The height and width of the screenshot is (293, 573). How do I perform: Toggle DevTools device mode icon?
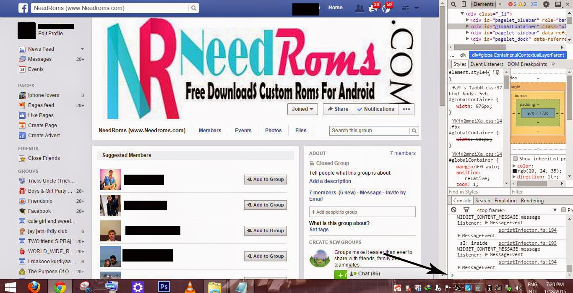coord(464,4)
